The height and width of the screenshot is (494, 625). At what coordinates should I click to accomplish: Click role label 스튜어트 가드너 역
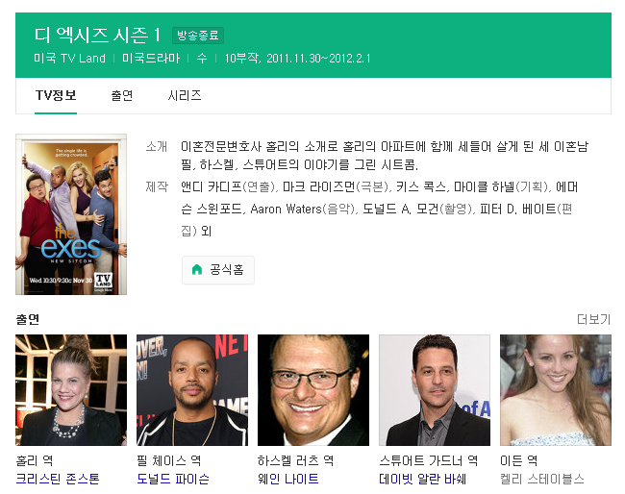click(429, 460)
